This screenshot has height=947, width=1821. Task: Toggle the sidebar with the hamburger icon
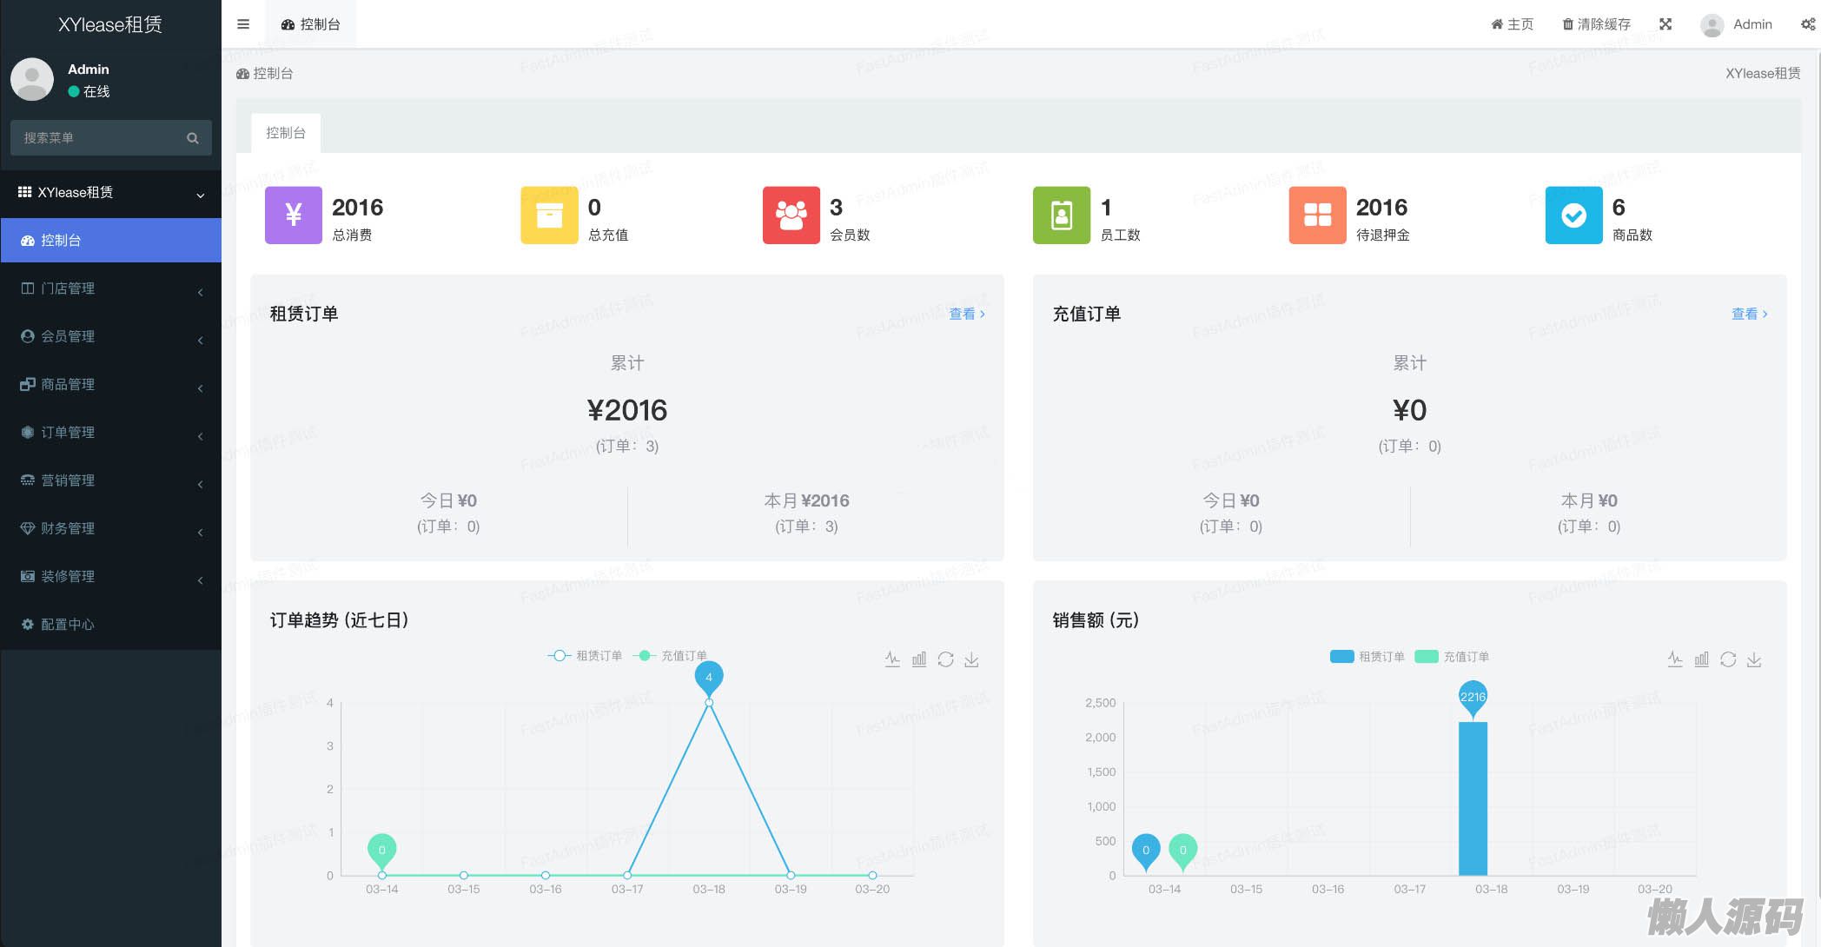coord(243,24)
